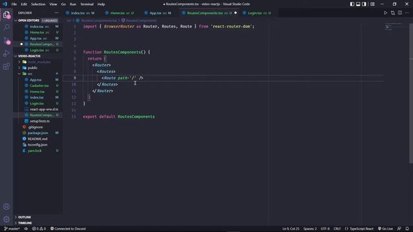Click the watch eye icon in status bar

click(26, 229)
